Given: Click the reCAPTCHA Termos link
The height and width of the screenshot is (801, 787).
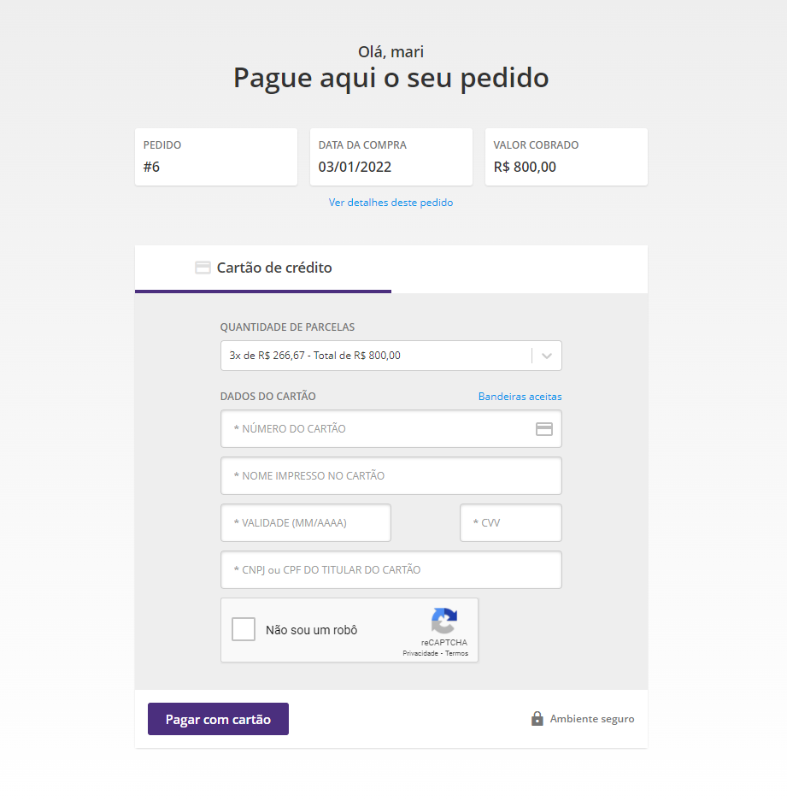Looking at the screenshot, I should 456,653.
